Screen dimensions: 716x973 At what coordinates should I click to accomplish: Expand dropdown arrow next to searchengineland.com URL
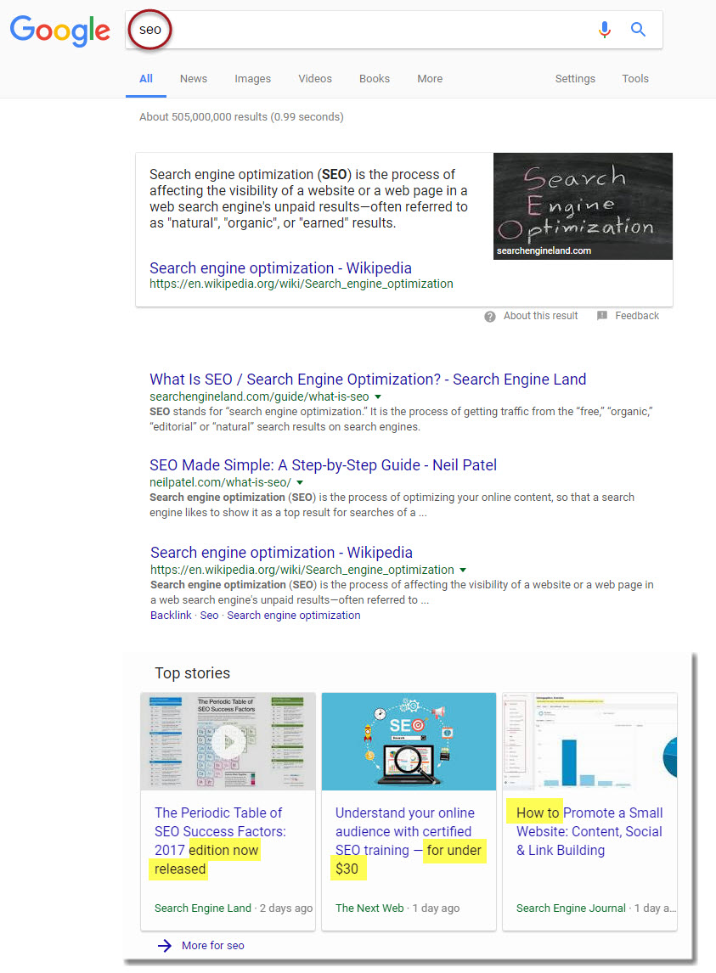point(378,397)
